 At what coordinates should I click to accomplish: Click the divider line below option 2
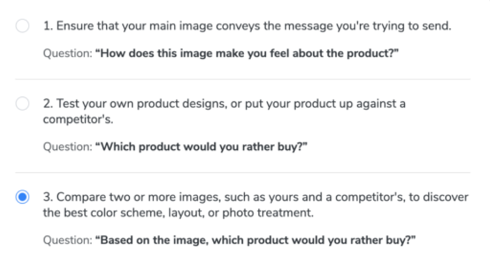242,173
